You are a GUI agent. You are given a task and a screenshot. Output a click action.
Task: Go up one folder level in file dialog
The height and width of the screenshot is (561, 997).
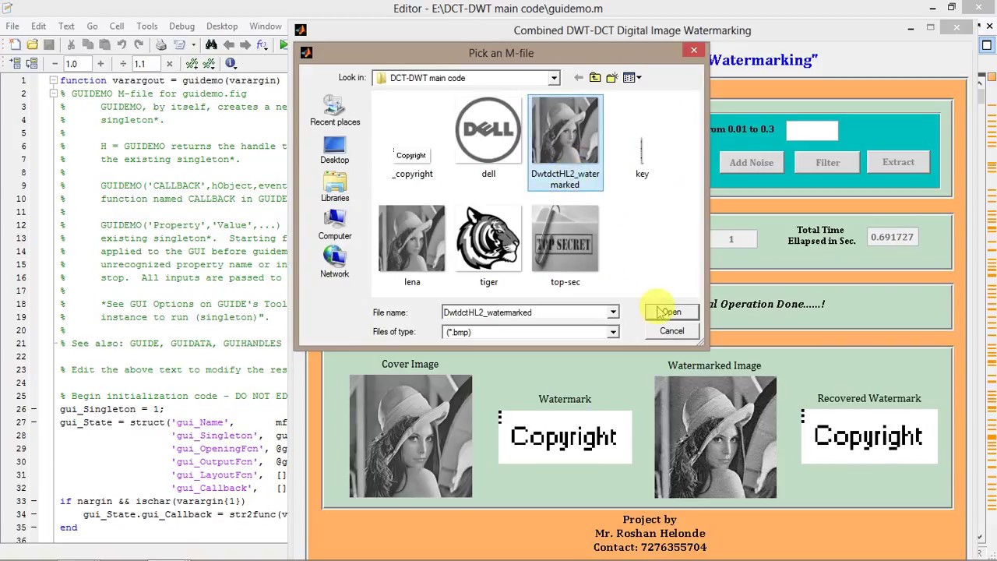[595, 78]
